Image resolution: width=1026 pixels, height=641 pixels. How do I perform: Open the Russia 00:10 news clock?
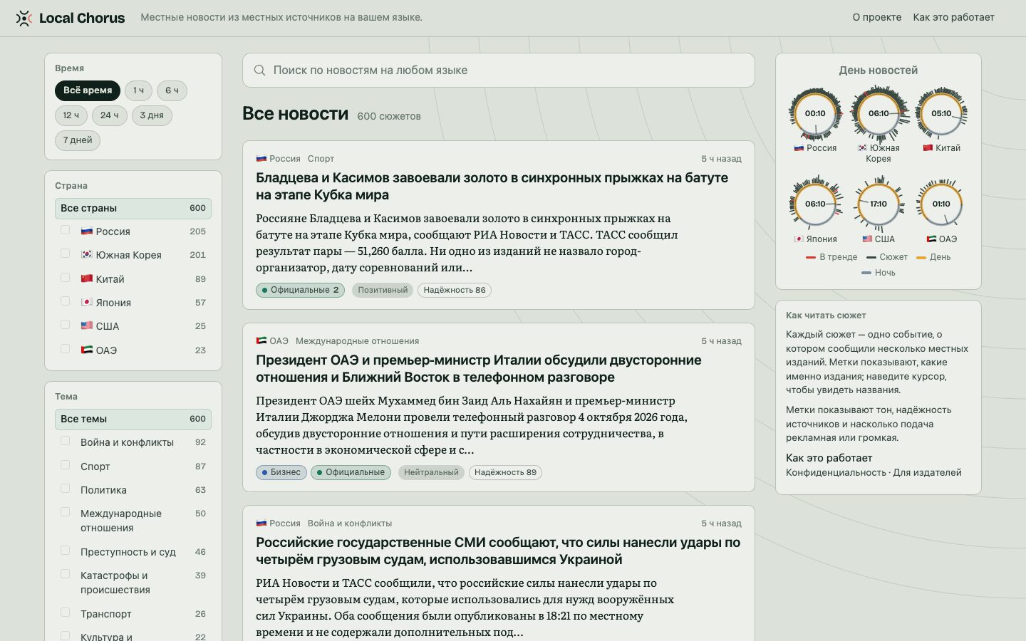tap(815, 114)
